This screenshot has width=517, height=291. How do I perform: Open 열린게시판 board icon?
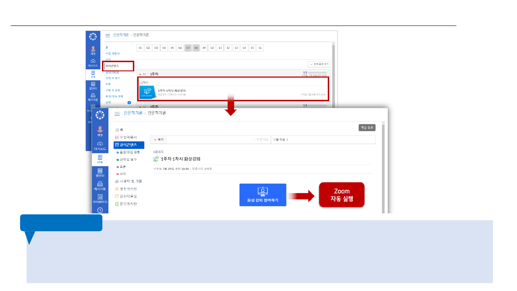click(x=117, y=189)
